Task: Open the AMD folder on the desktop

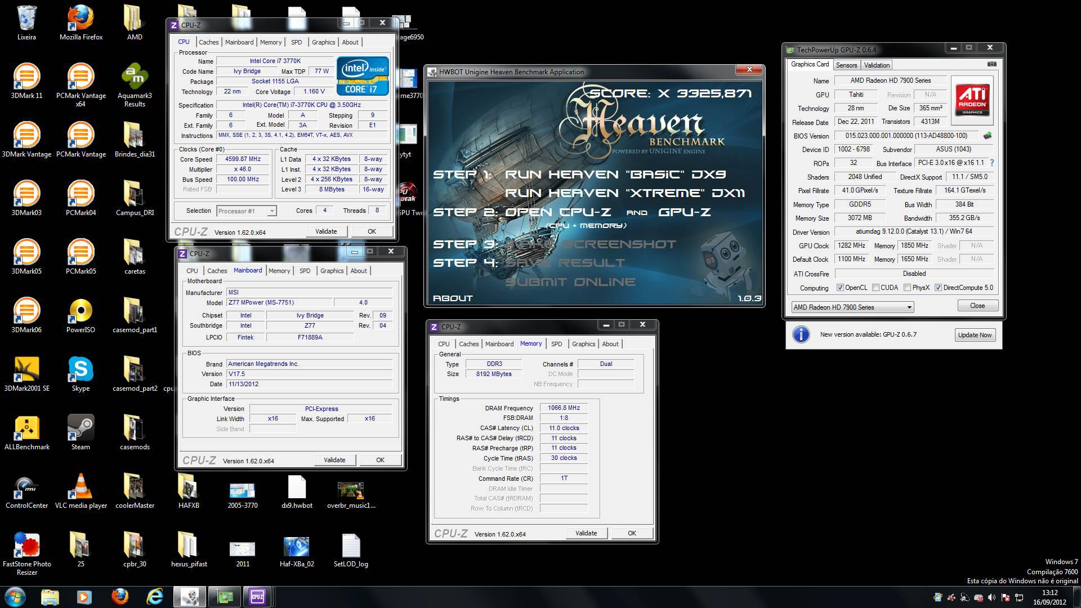Action: tap(135, 24)
